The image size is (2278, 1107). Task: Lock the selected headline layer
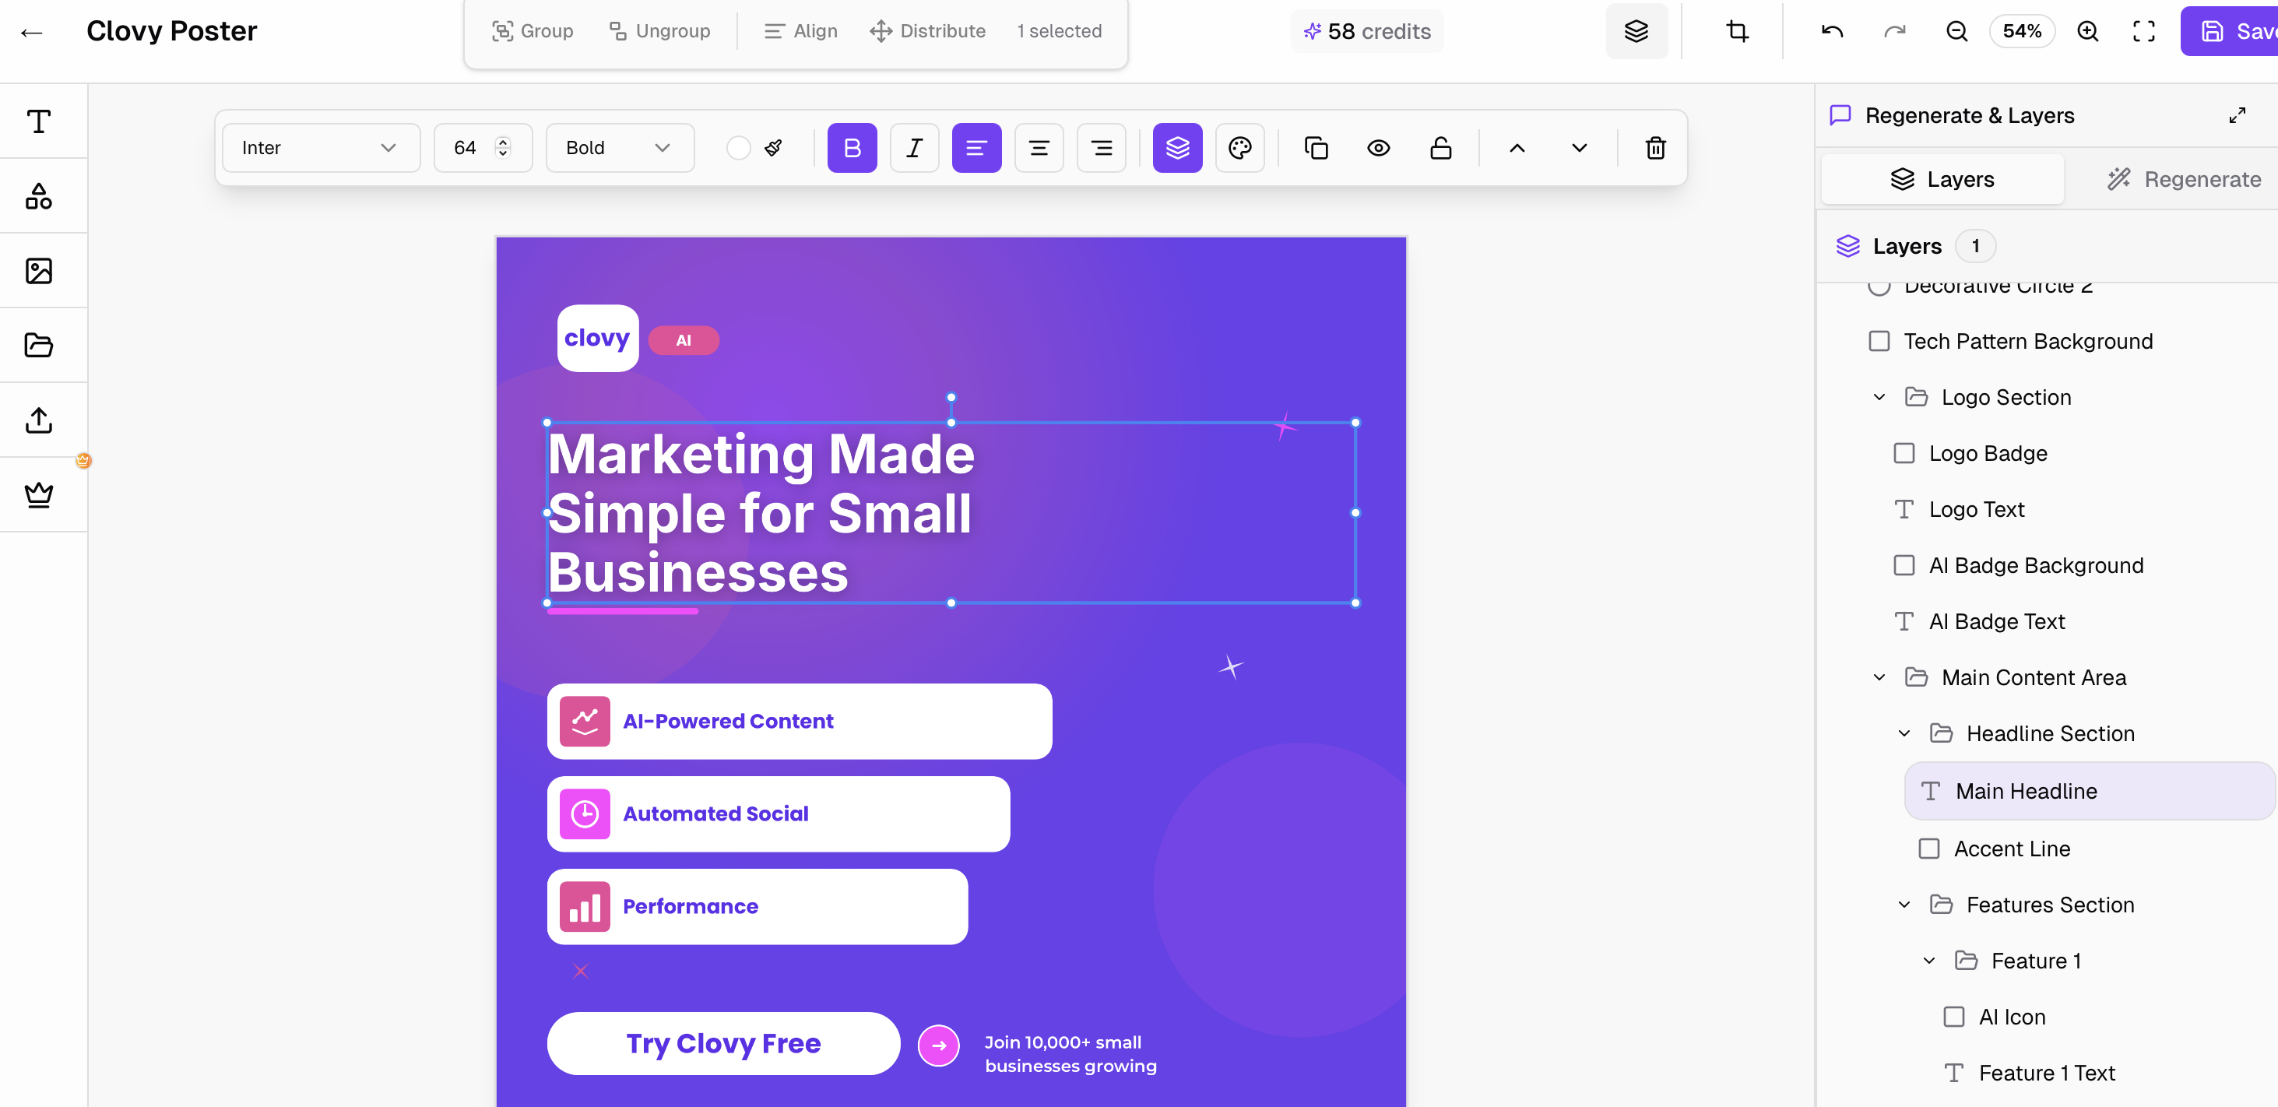(1440, 148)
